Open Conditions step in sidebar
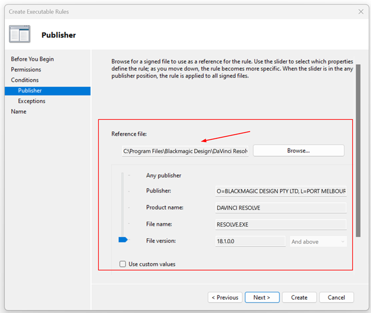 coord(25,80)
